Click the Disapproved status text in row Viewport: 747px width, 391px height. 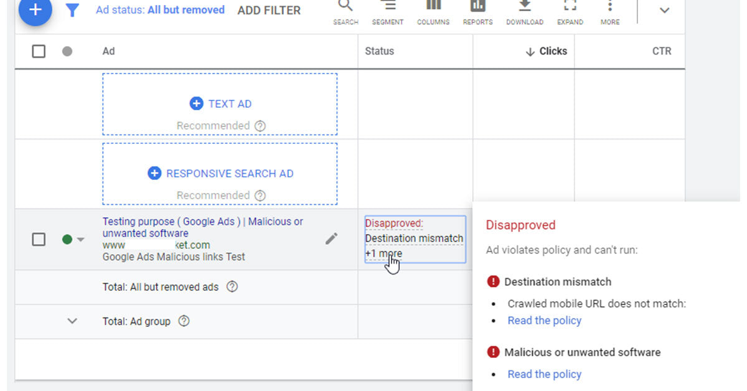point(394,224)
